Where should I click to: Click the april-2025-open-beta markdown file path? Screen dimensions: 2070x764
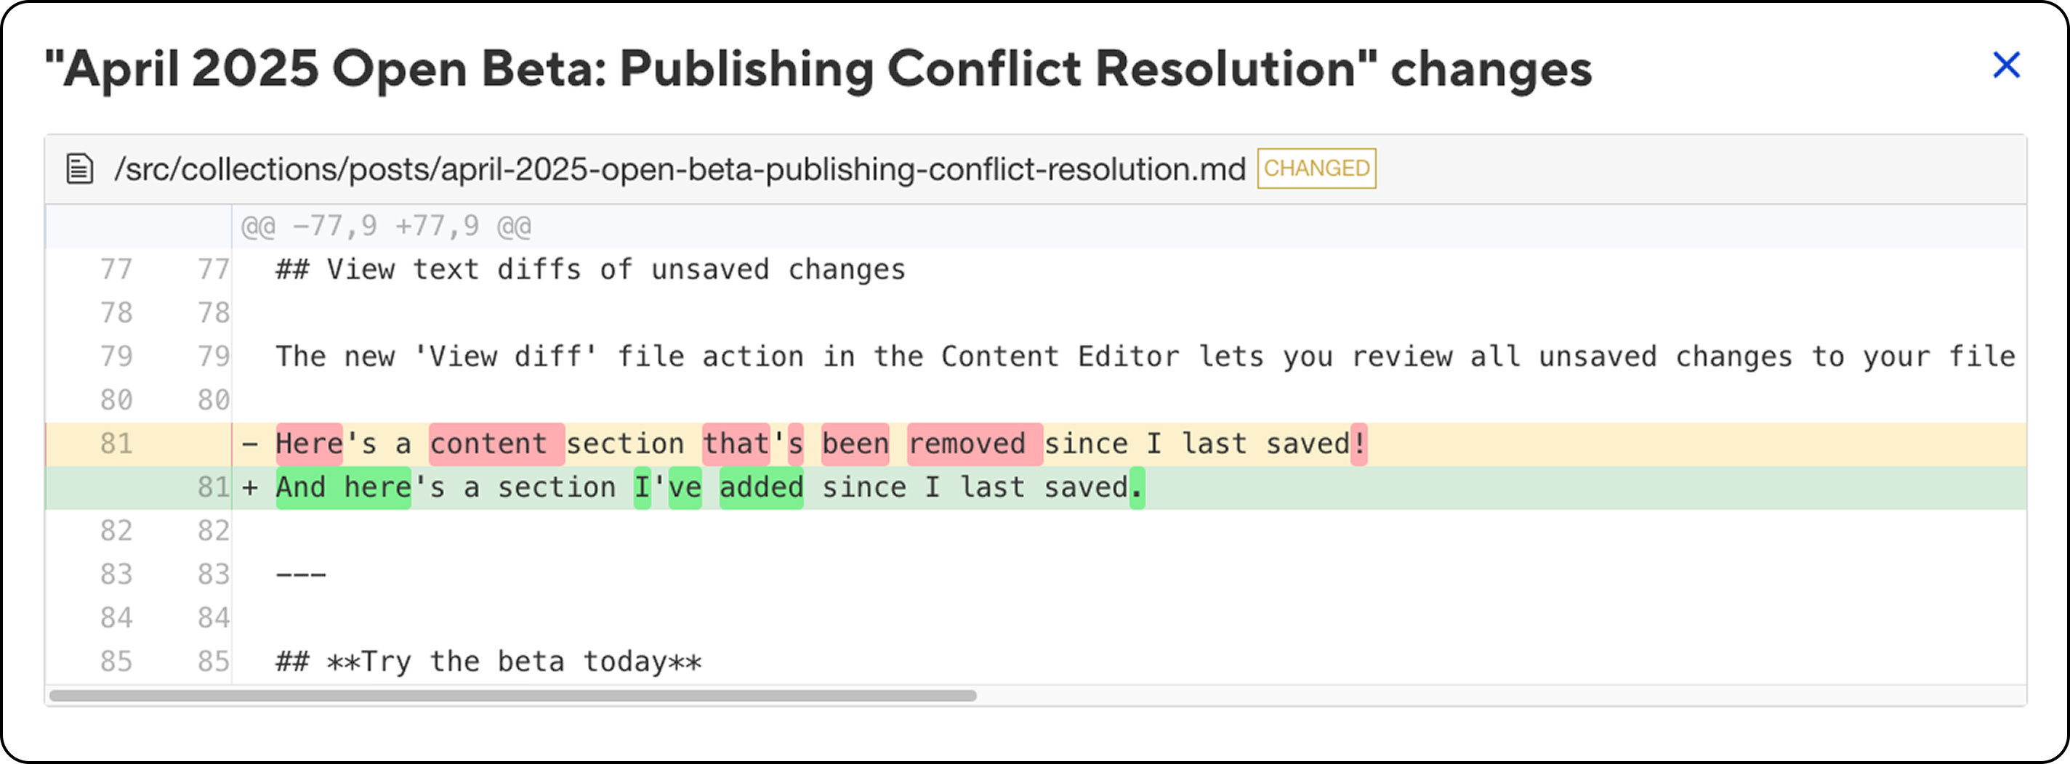[x=679, y=168]
